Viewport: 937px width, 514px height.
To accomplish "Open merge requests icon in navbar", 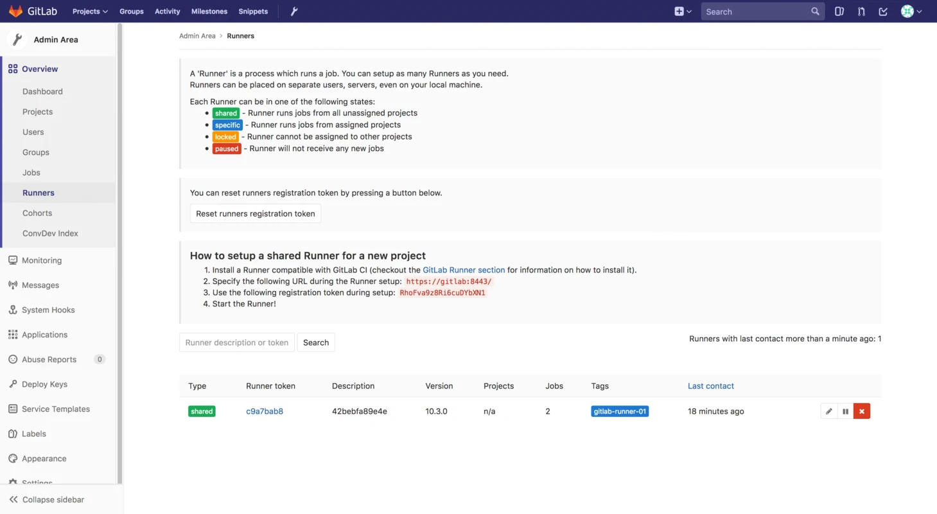I will pos(861,11).
